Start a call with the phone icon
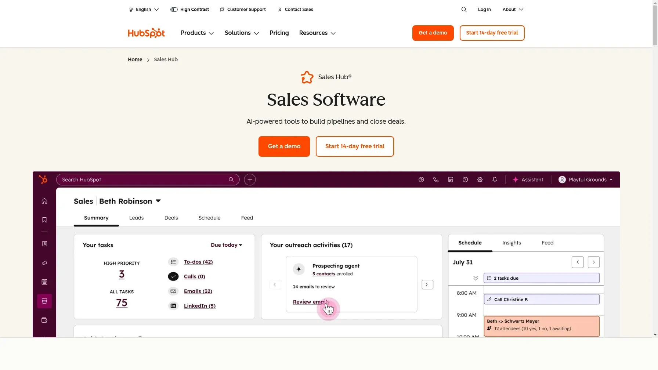 pos(436,179)
